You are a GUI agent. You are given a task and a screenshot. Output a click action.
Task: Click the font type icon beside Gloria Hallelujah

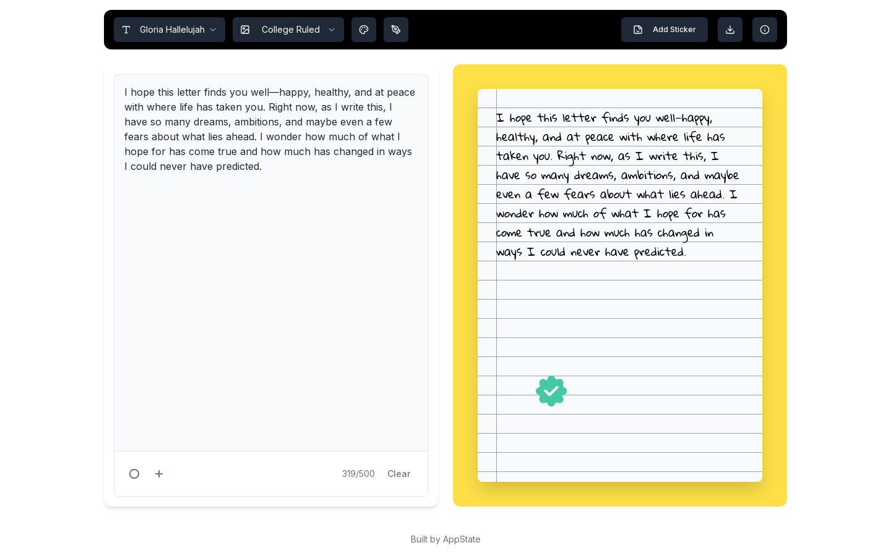[126, 30]
